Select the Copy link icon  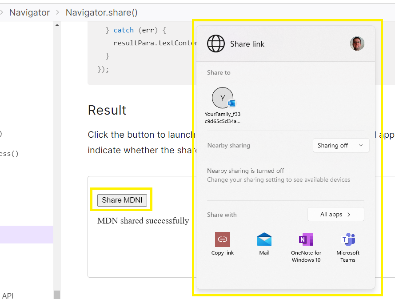pos(222,239)
